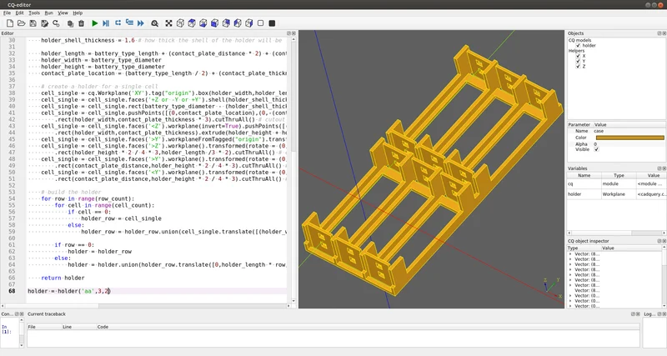Screen dimensions: 667x356
Task: Create a new file with the New toolbar icon
Action: tap(10, 23)
